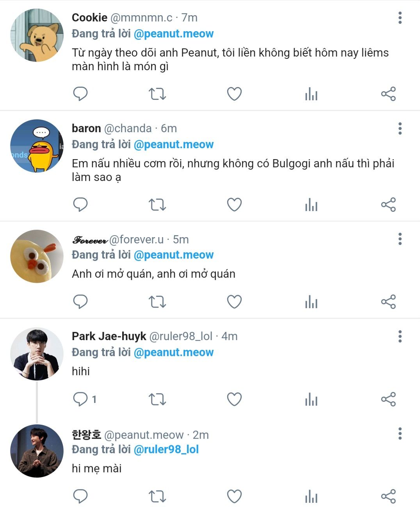The width and height of the screenshot is (420, 507).
Task: Open Cookie's profile name
Action: (x=89, y=18)
